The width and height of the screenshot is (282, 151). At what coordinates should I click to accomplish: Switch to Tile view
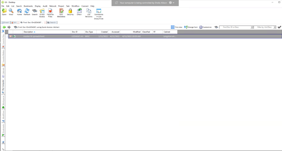pyautogui.click(x=177, y=27)
